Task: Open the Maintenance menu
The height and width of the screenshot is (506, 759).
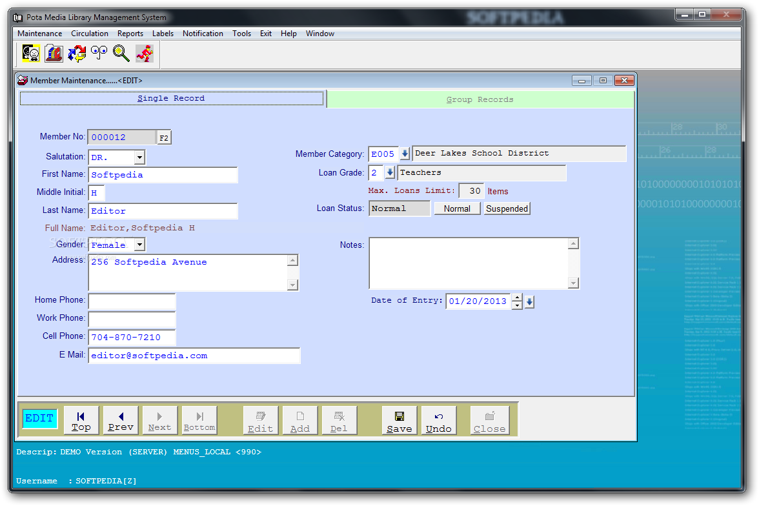Action: click(x=40, y=34)
